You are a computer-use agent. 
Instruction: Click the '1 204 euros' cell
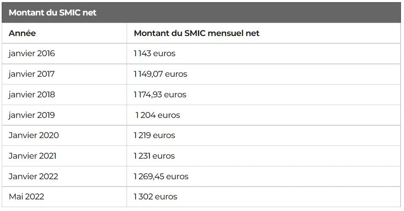point(158,115)
